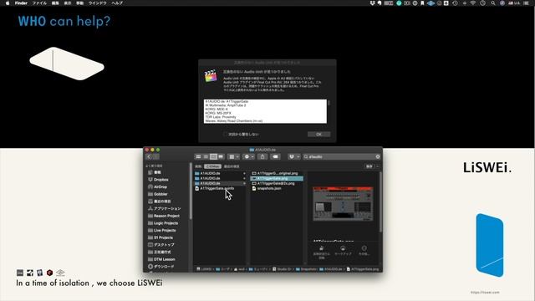Open アプリケーション in Finder sidebar
This screenshot has height=301, width=535.
(x=167, y=208)
